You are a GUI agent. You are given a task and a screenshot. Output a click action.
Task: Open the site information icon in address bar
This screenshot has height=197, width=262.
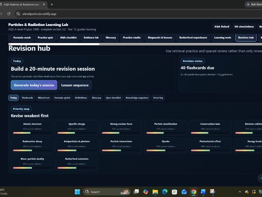tap(18, 14)
